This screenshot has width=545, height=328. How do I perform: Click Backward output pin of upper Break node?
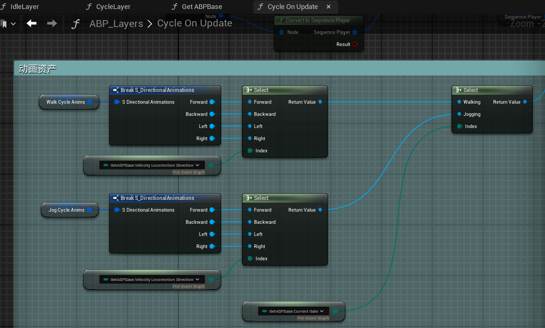(x=212, y=114)
